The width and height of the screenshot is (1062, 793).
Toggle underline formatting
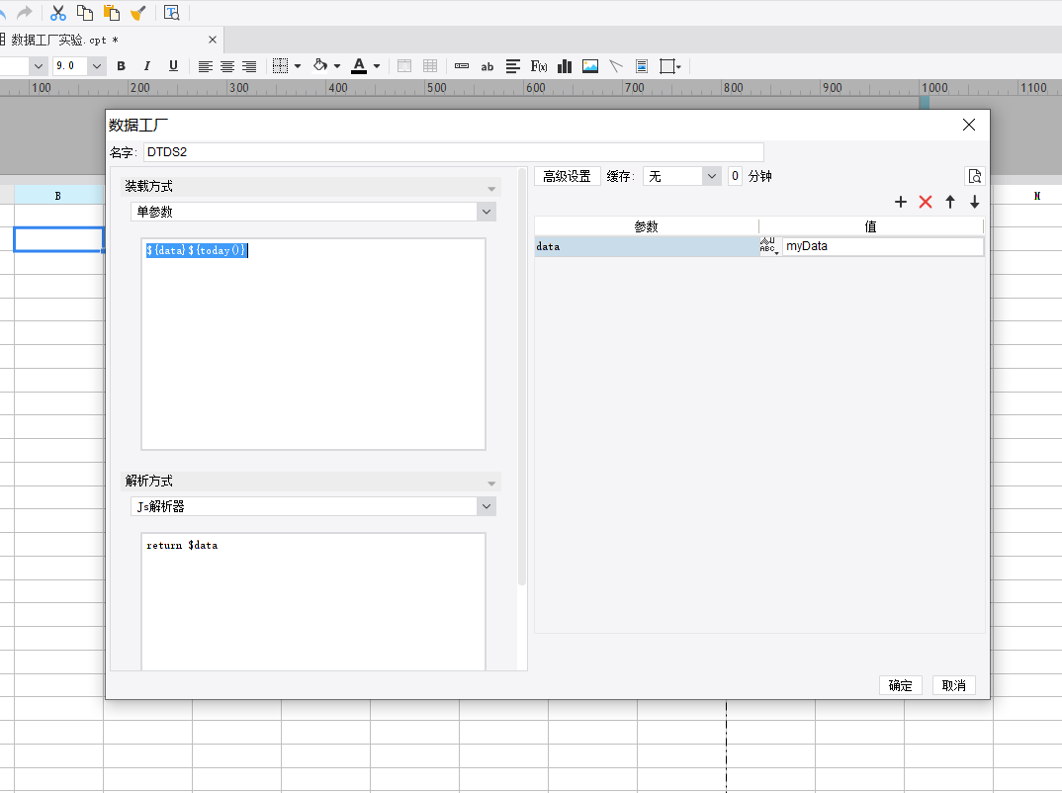tap(173, 66)
